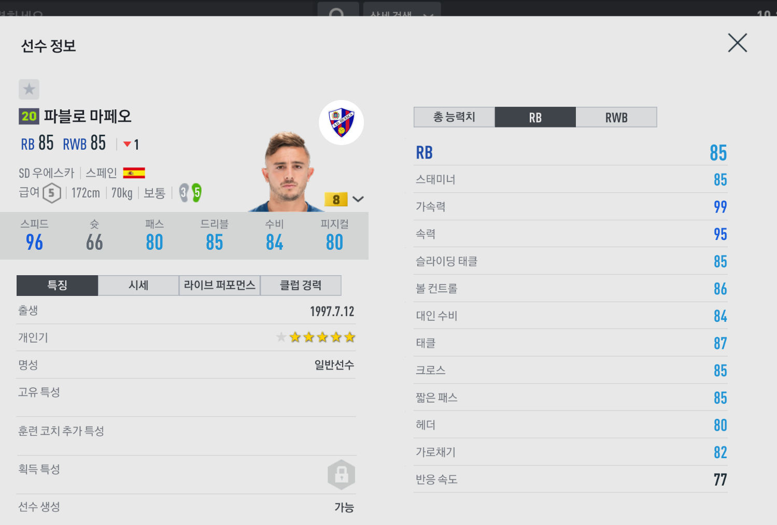Screen dimensions: 777x525
Task: Select the RB position tab
Action: click(535, 117)
